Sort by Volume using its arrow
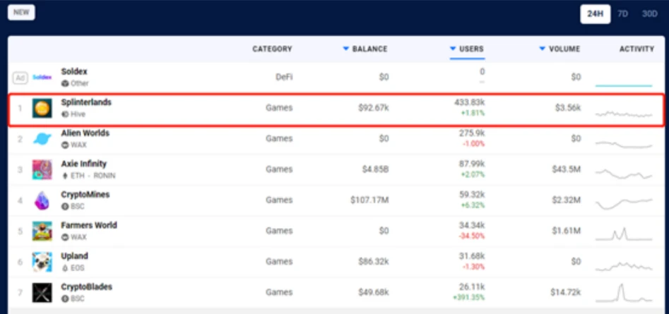This screenshot has width=669, height=314. click(x=543, y=49)
